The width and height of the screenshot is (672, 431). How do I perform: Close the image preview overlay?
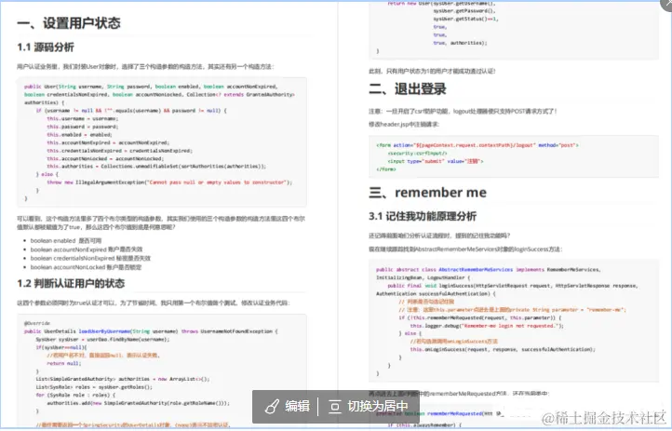tap(666, 4)
